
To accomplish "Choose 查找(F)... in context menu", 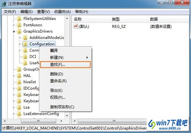I will click(x=66, y=65).
